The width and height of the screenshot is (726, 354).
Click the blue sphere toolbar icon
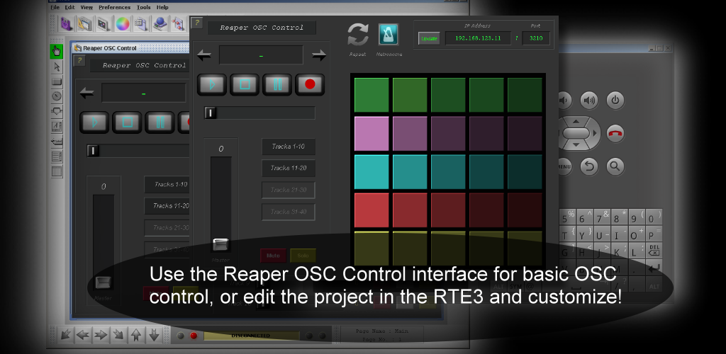[x=160, y=23]
